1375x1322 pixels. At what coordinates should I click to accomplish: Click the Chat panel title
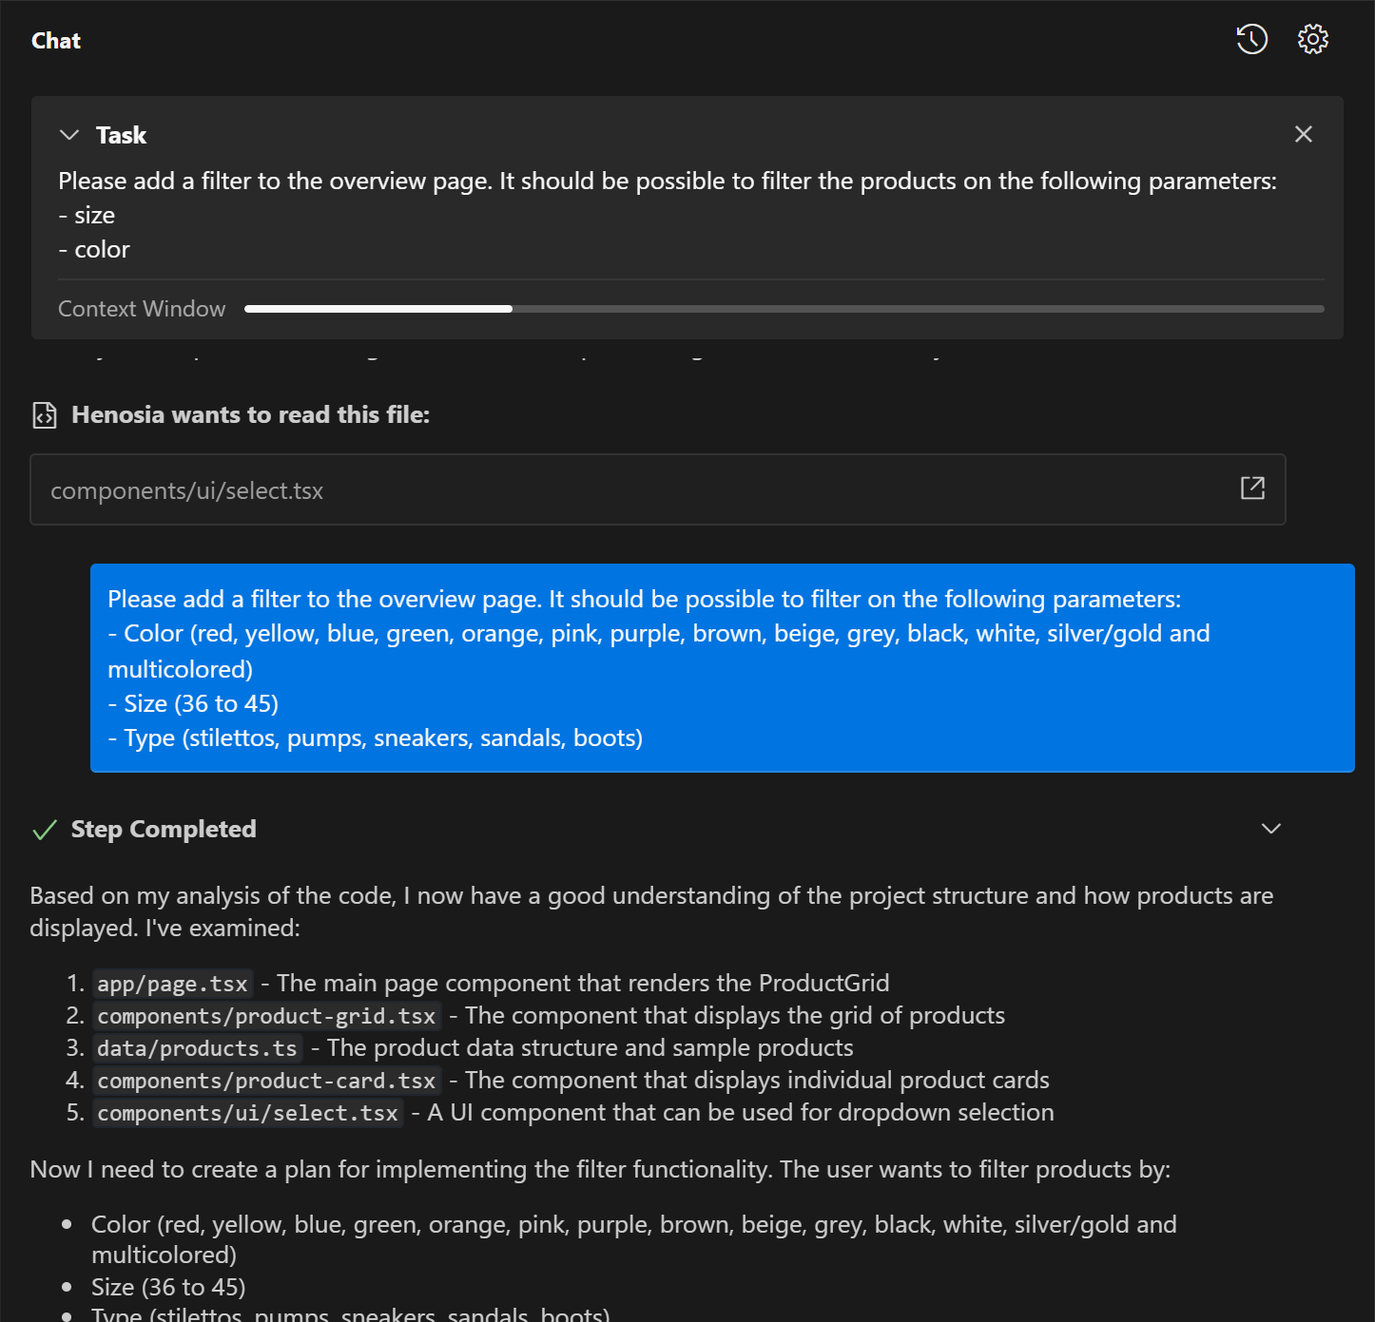pyautogui.click(x=56, y=41)
